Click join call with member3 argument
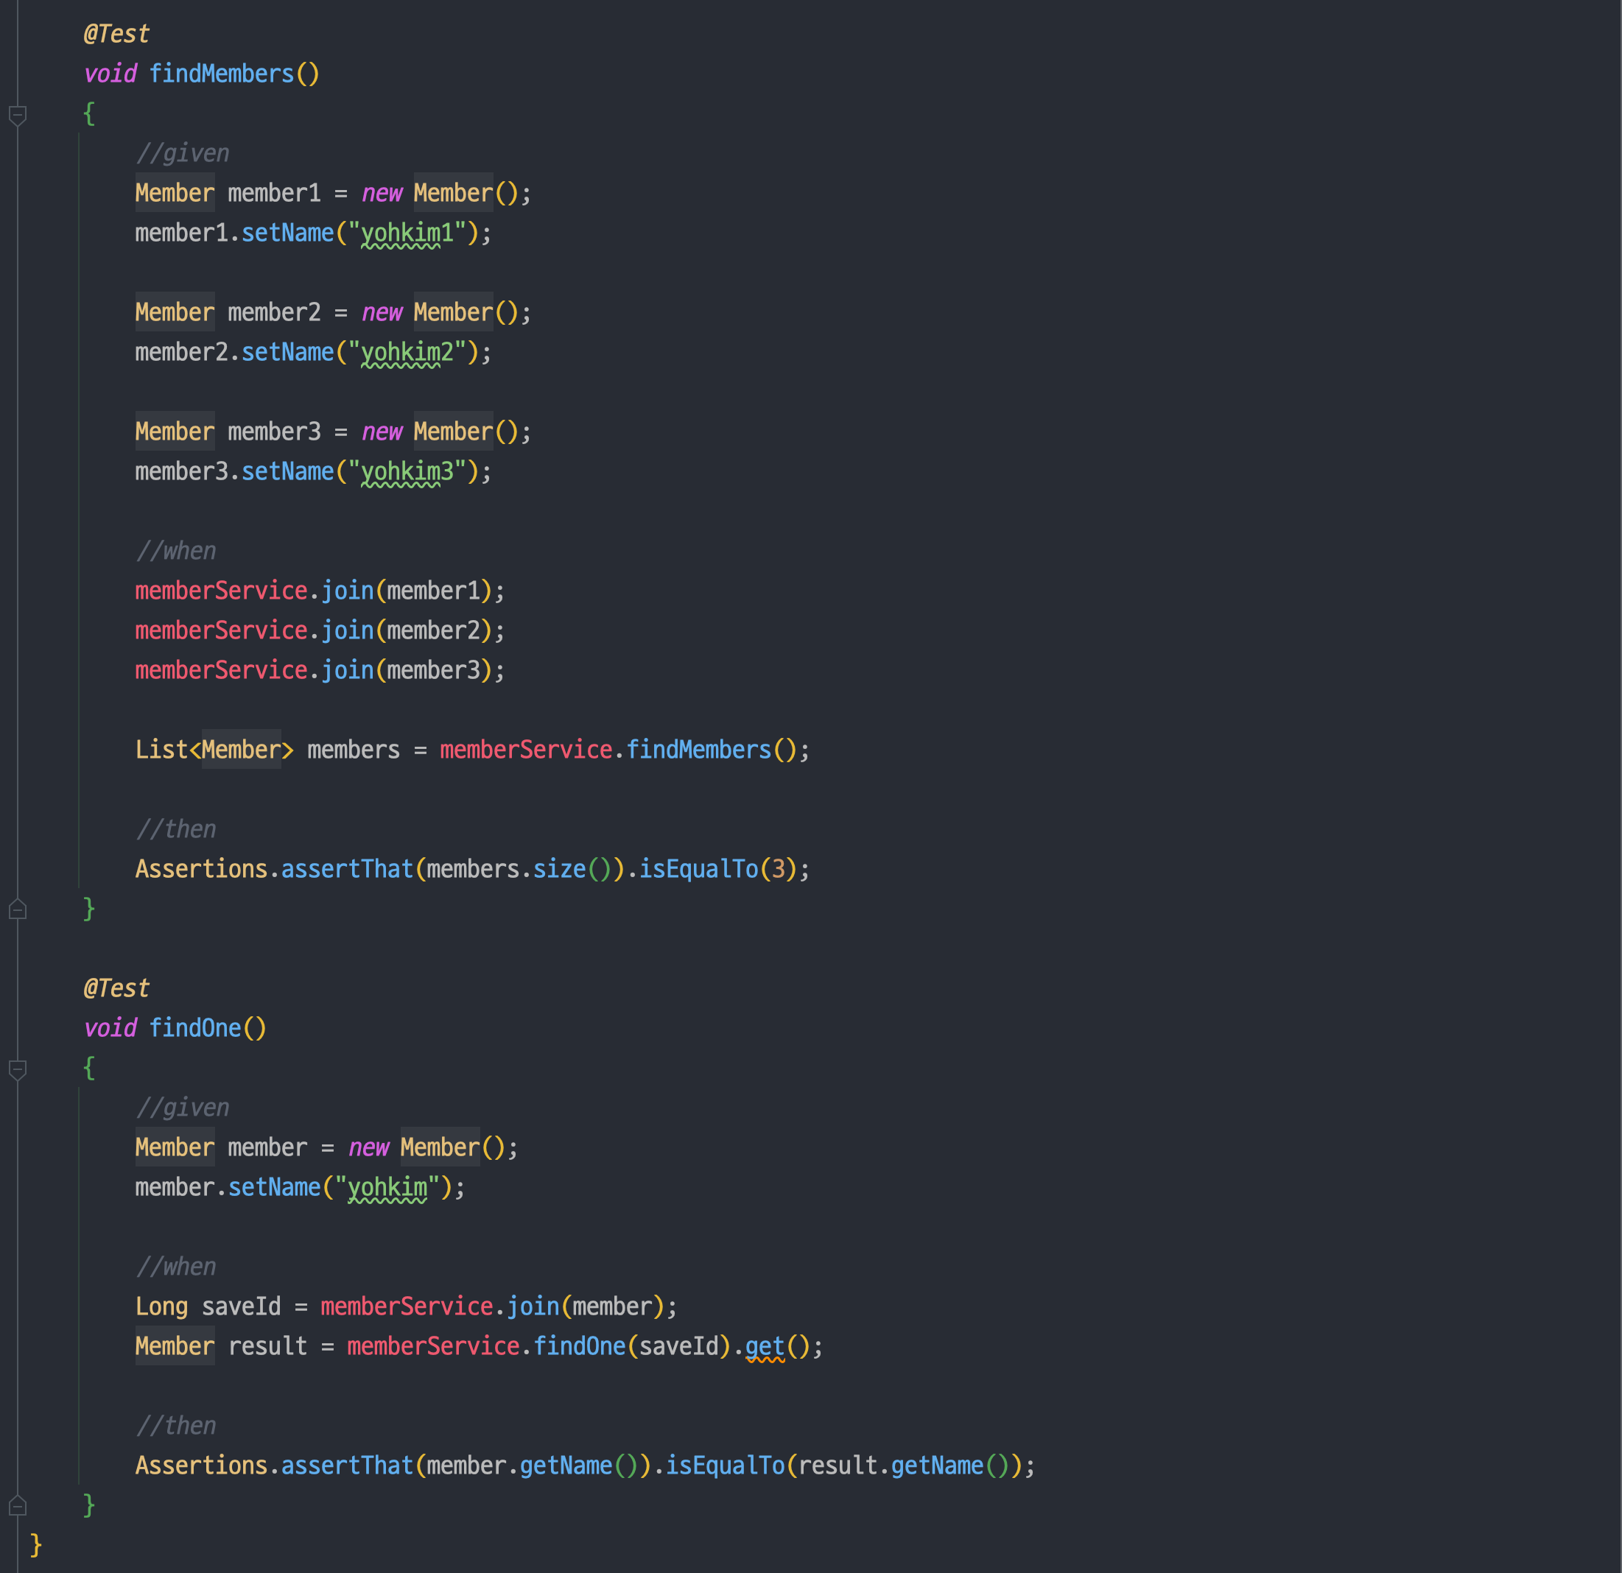 point(407,670)
